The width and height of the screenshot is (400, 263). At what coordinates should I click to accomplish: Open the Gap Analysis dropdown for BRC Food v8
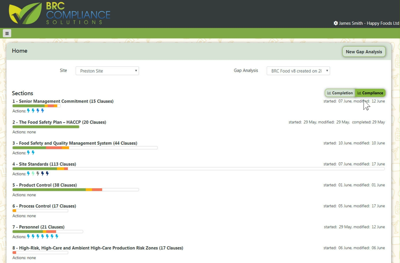click(298, 70)
